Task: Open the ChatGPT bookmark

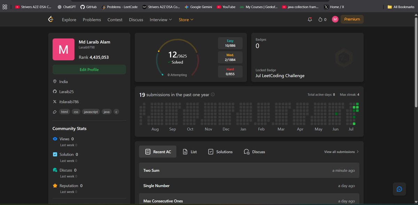Action: pos(67,7)
